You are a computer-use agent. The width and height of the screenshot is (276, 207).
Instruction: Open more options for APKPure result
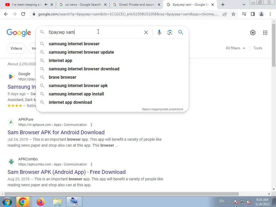[x=91, y=125]
